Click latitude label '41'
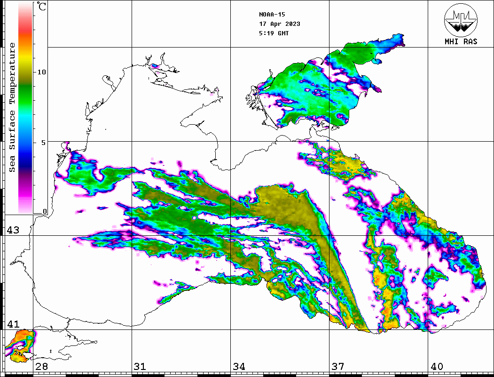 pos(13,324)
